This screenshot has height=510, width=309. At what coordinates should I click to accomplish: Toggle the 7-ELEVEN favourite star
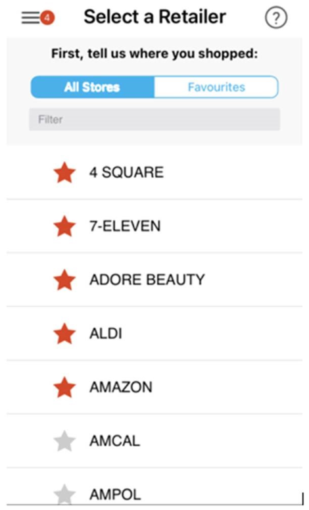(x=64, y=226)
